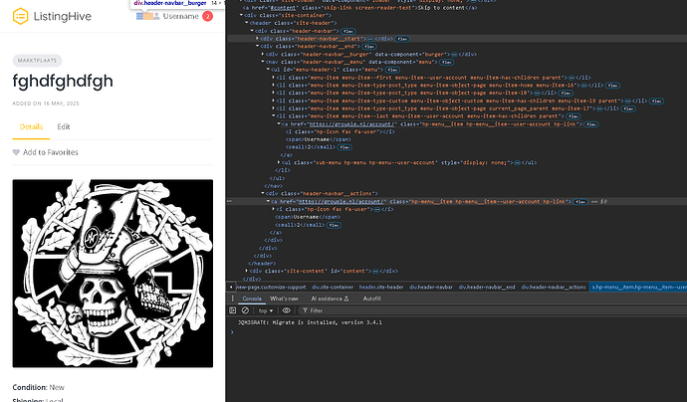Image resolution: width=687 pixels, height=402 pixels.
Task: Expand the sub-menu hp-menu ul node
Action: click(x=279, y=162)
